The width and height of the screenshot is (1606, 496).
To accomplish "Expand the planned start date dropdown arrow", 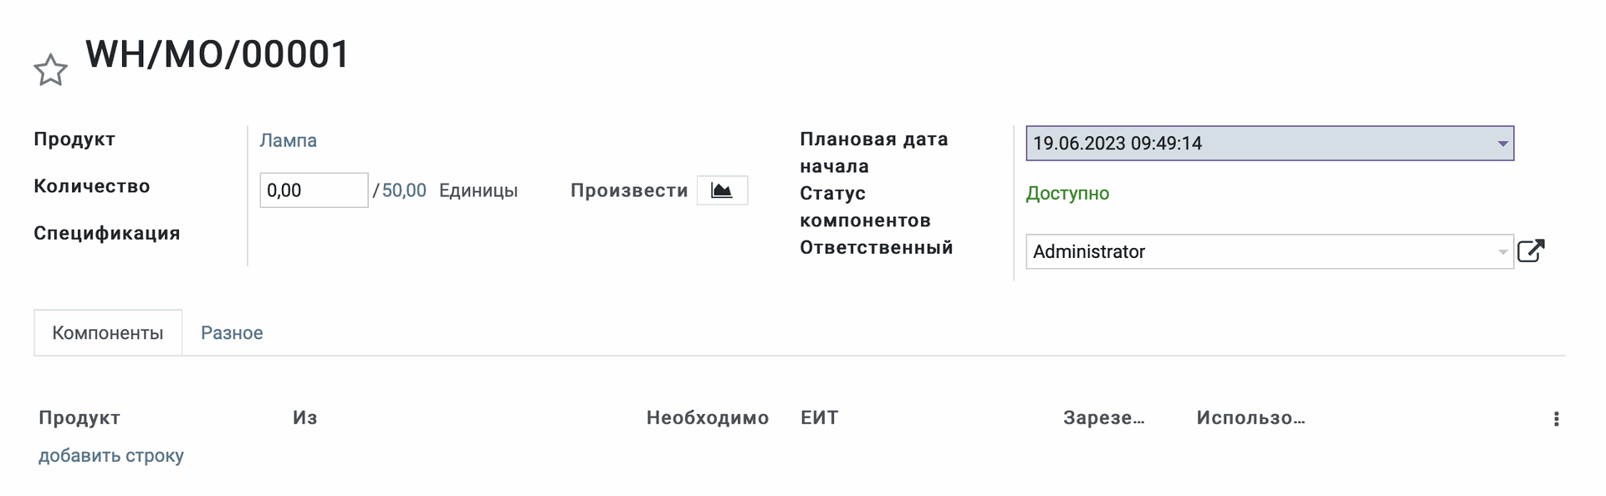I will (x=1502, y=144).
